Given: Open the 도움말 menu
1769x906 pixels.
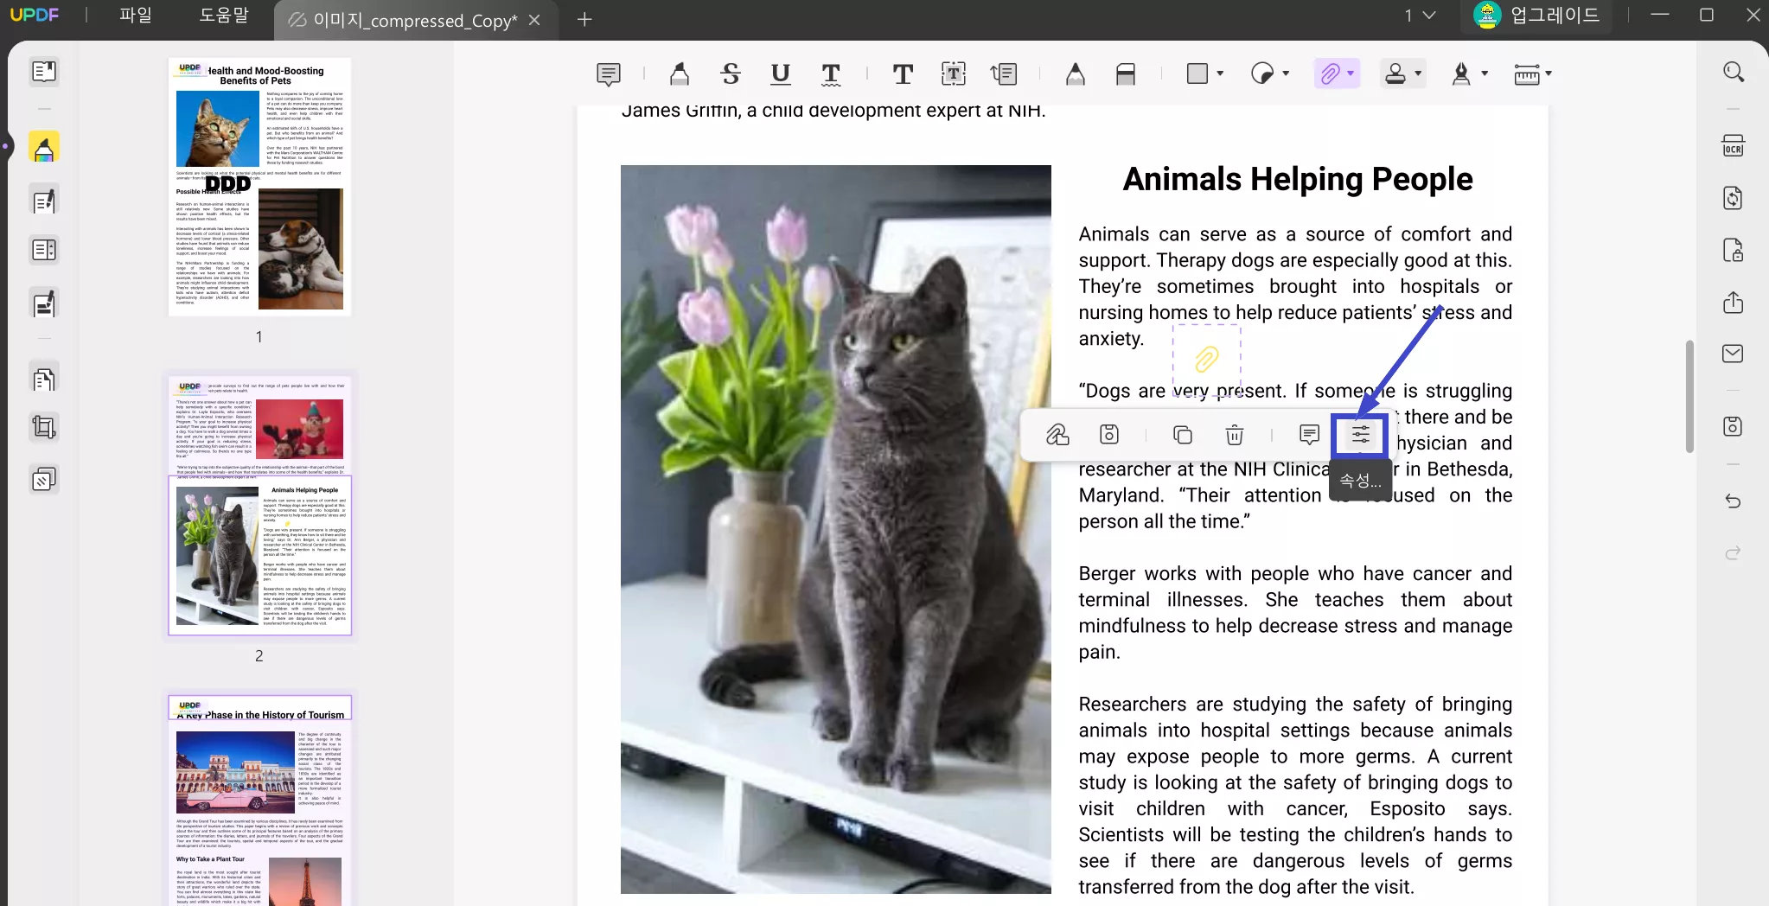Looking at the screenshot, I should (224, 16).
